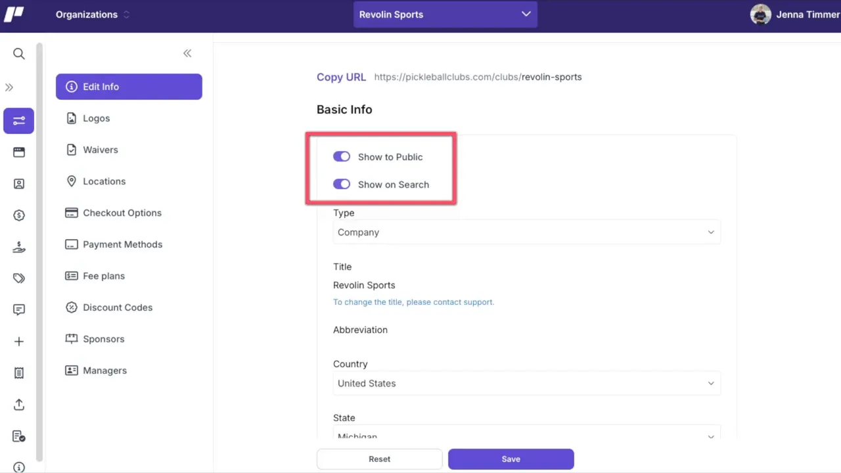
Task: Click the tags icon in left rail
Action: (x=19, y=279)
